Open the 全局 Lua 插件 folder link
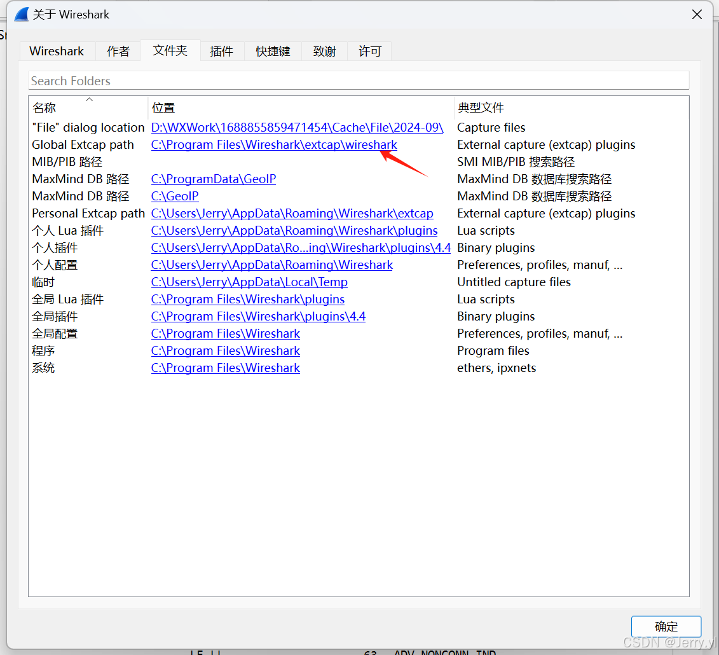Viewport: 719px width, 655px height. (x=248, y=300)
